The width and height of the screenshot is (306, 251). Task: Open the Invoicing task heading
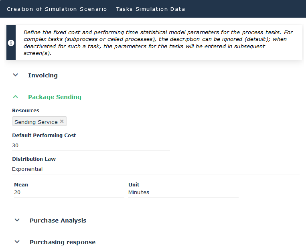click(43, 75)
